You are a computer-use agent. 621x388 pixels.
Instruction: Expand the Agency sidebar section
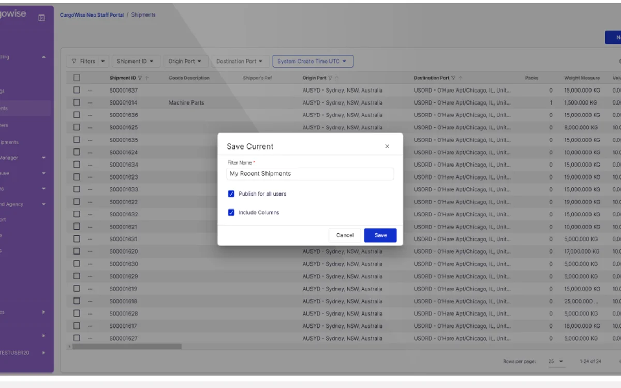click(x=43, y=204)
